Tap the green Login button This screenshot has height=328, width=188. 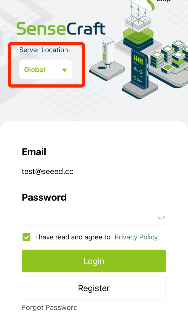tap(94, 261)
